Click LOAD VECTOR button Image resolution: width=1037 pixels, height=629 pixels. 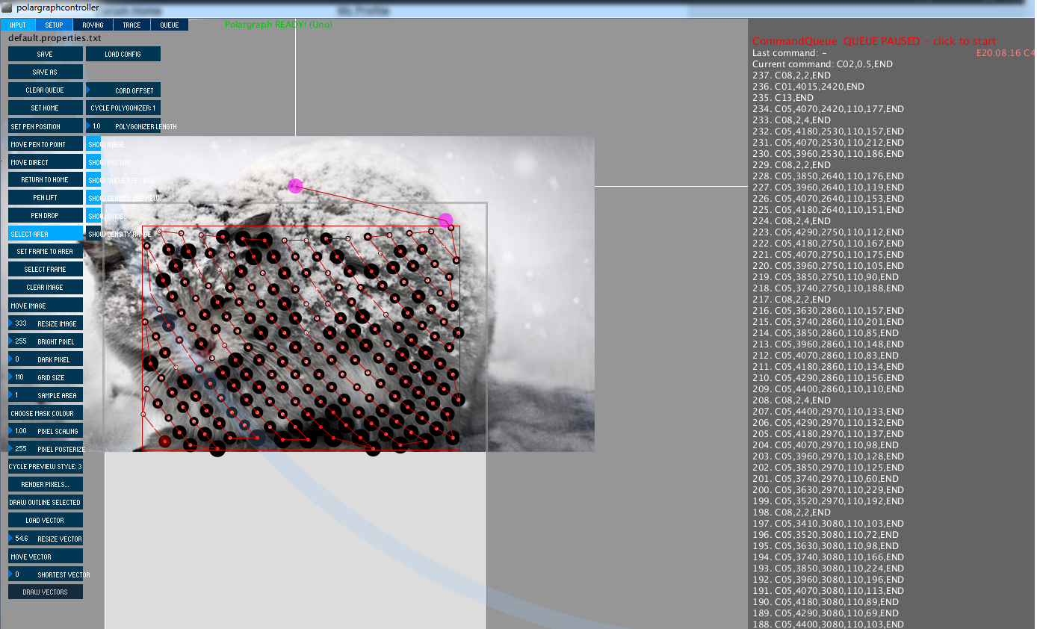click(46, 520)
